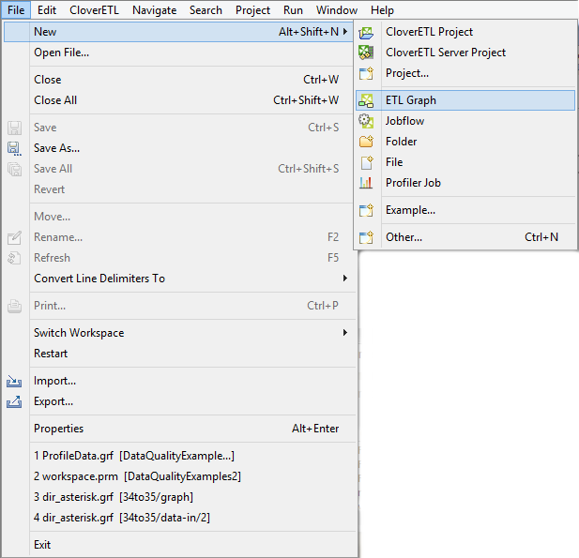Click the Save floppy disk icon

point(14,128)
